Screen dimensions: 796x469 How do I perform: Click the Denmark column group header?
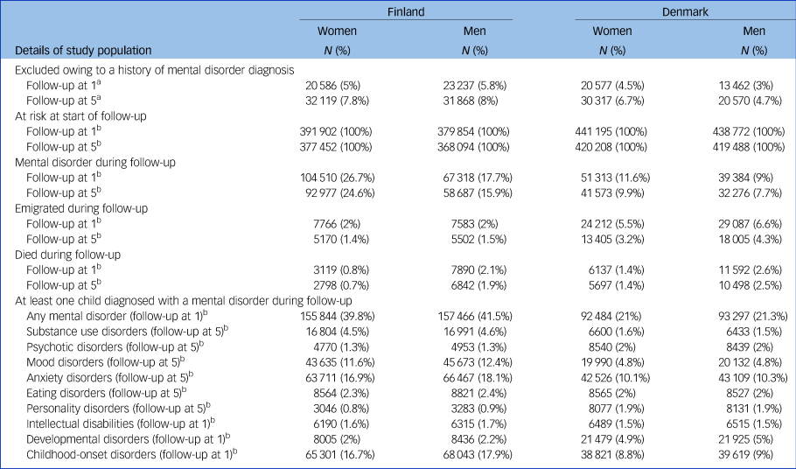[x=685, y=11]
